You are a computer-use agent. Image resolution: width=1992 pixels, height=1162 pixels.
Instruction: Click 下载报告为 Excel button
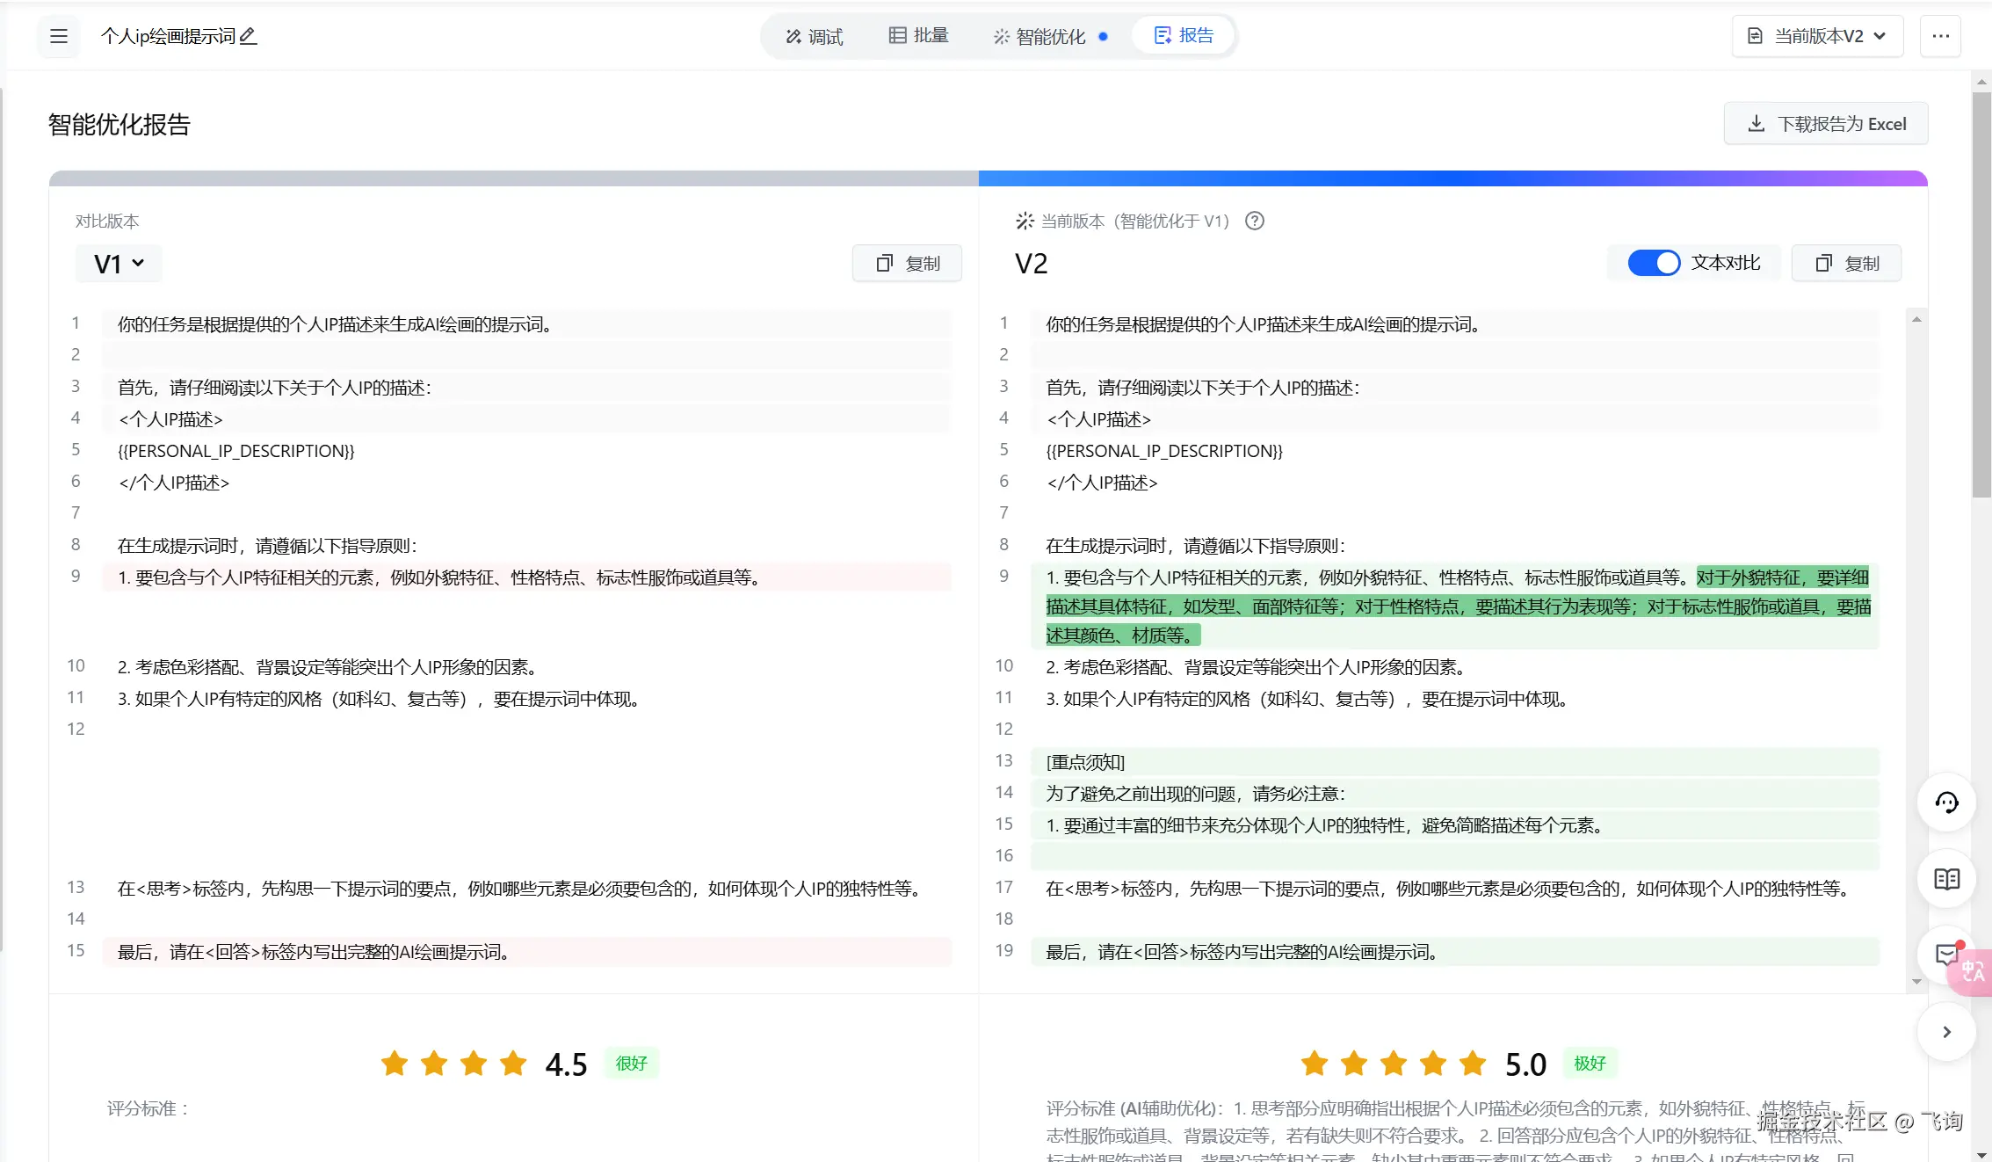point(1826,124)
